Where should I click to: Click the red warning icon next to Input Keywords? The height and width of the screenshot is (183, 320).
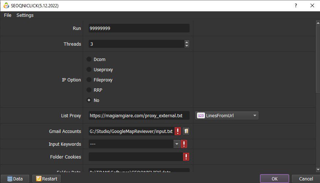[x=184, y=144]
